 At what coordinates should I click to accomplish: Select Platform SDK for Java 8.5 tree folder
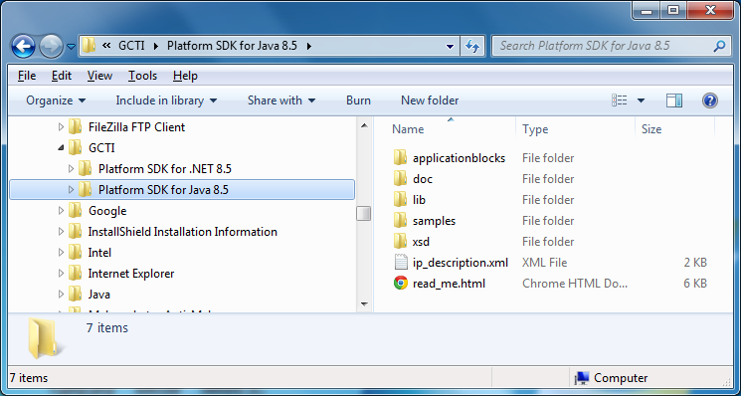(163, 189)
